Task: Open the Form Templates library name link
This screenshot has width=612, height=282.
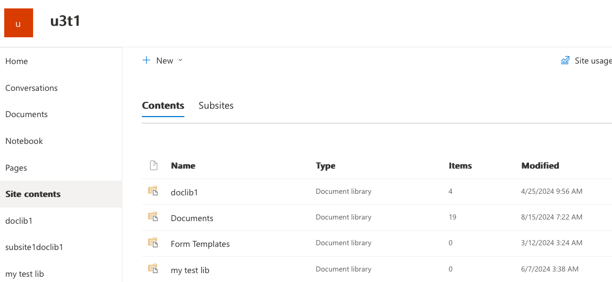Action: tap(200, 244)
